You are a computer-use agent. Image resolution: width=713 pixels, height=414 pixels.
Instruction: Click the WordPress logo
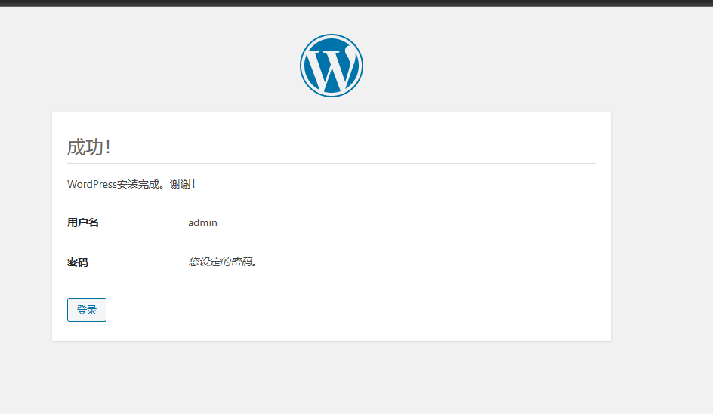(332, 66)
